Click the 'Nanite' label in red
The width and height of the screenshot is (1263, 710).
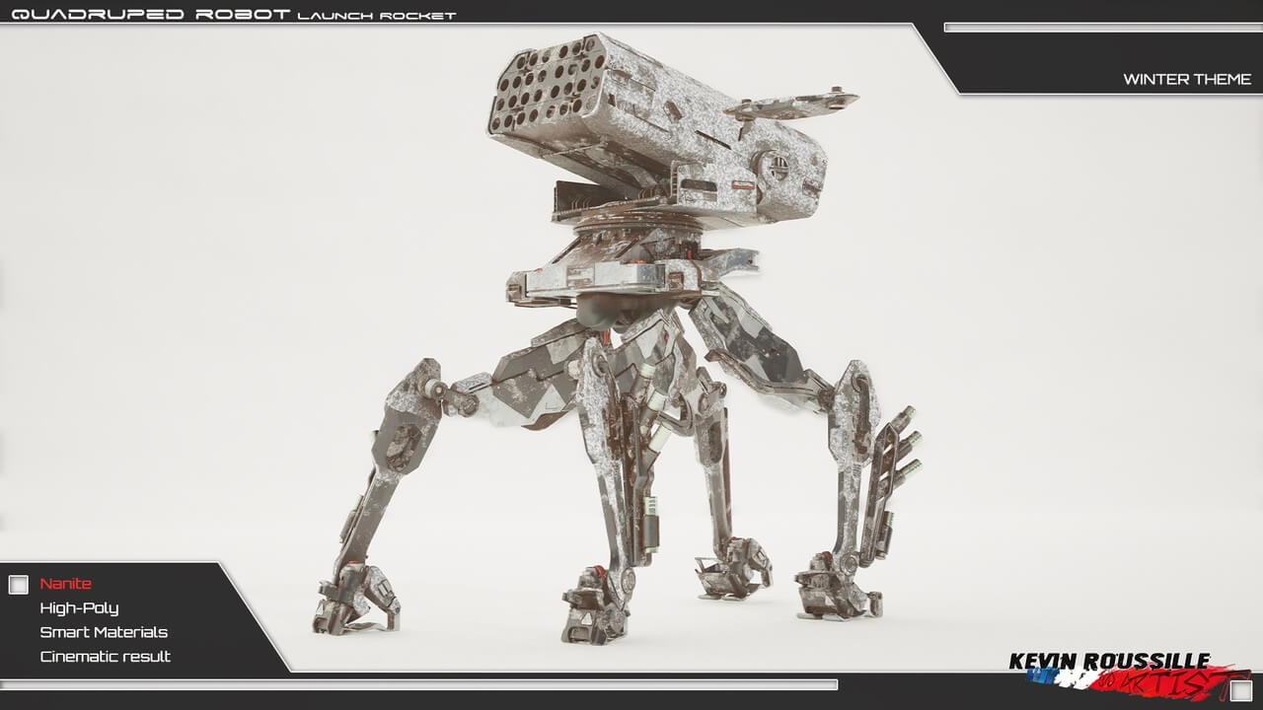pyautogui.click(x=66, y=584)
